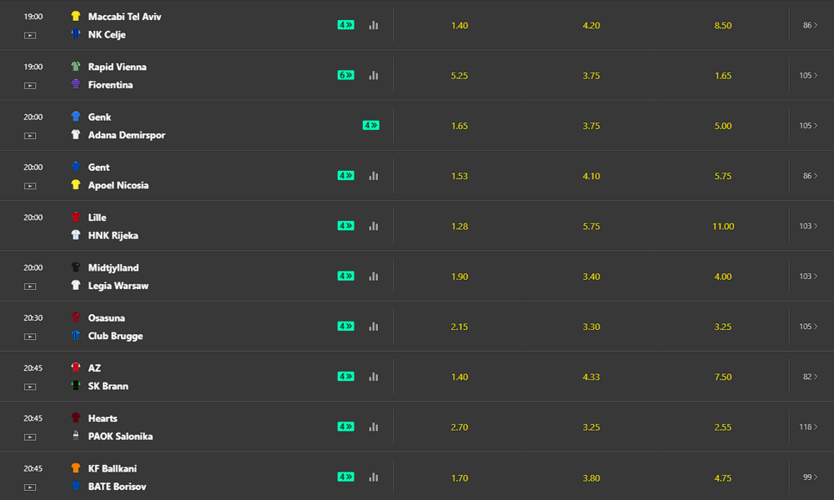Image resolution: width=834 pixels, height=500 pixels.
Task: Expand 118 markets for Hearts vs PAOK Salonika
Action: point(808,427)
